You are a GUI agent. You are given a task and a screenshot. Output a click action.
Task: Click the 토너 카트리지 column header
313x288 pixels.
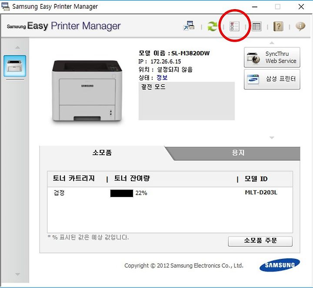tap(73, 178)
